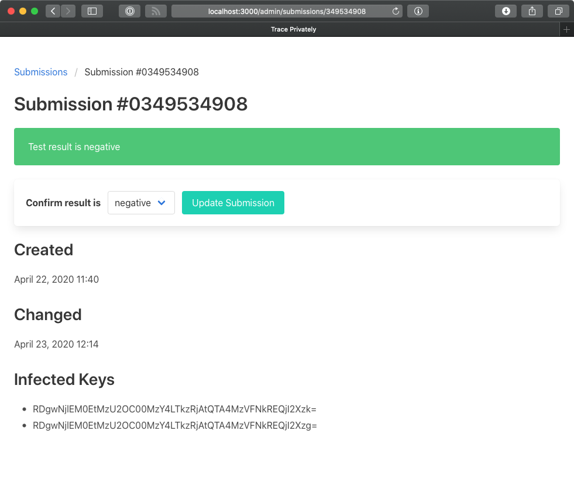Open the Share menu

coord(532,11)
